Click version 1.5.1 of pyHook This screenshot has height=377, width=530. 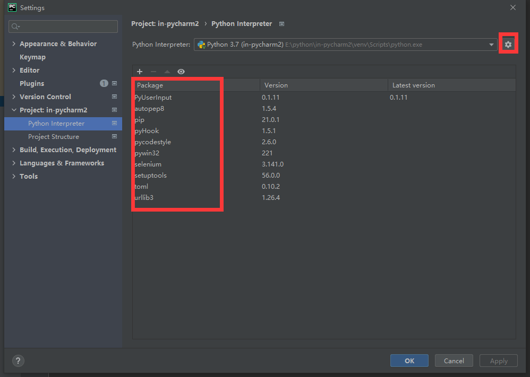pyautogui.click(x=269, y=130)
